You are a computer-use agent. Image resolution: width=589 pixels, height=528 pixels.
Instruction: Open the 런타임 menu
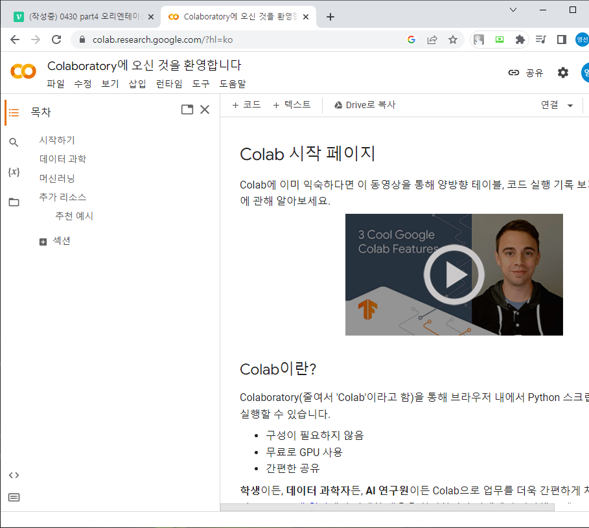(169, 84)
